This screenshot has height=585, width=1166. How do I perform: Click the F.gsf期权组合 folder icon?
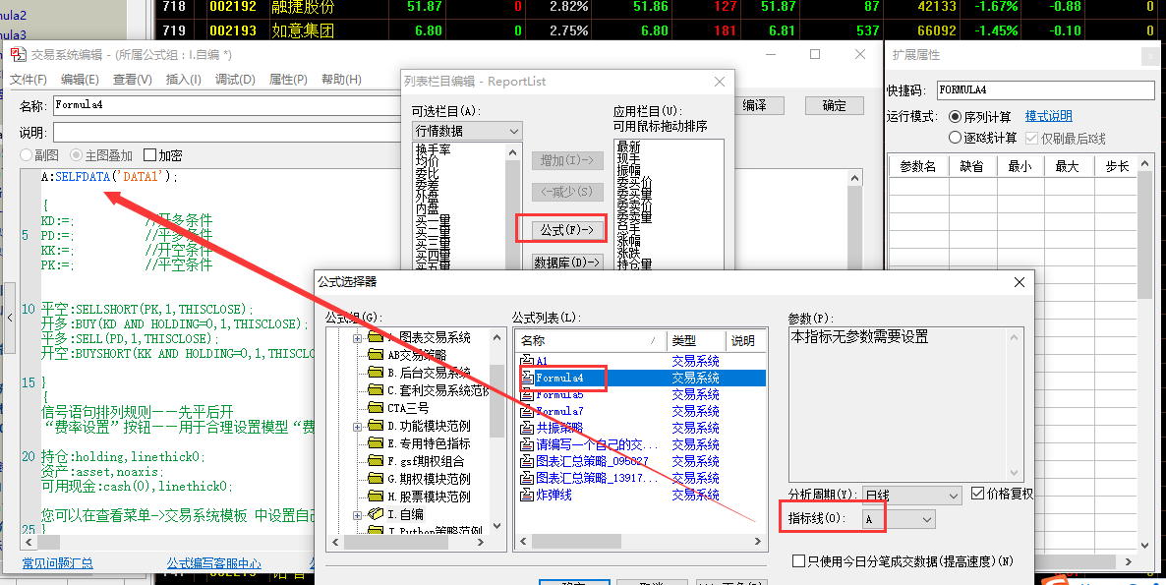(x=376, y=461)
